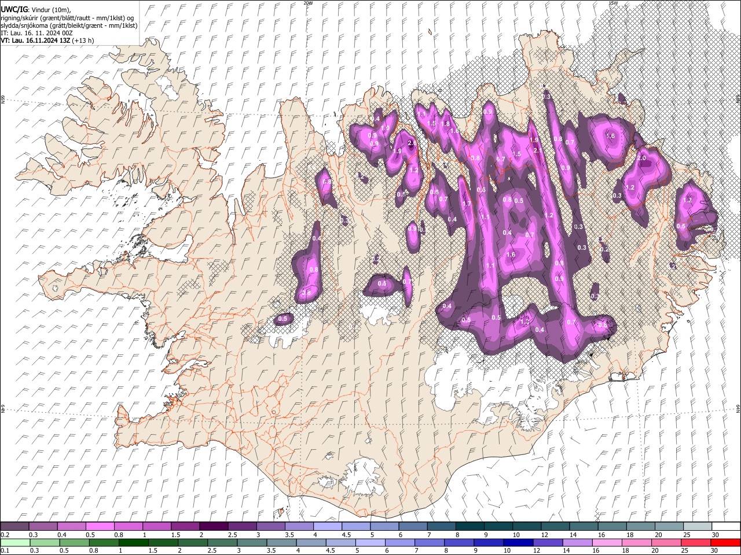Pick the violet rain swatch between 14 and 16
741x555 pixels.
click(x=577, y=542)
